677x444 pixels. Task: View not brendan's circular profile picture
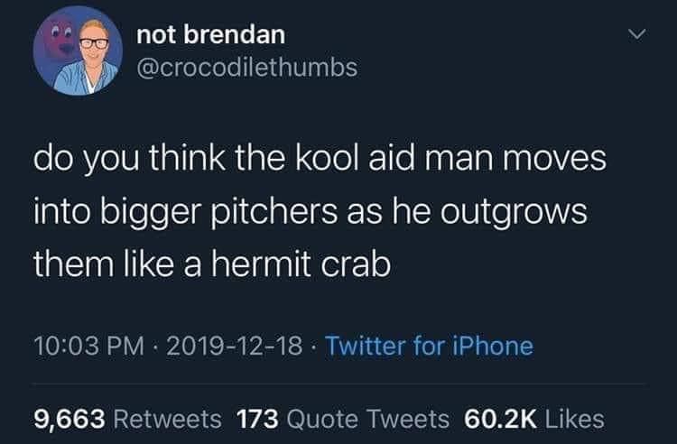coord(78,51)
